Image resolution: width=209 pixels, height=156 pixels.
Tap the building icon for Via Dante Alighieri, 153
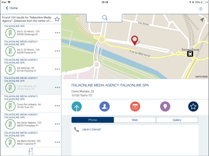click(x=10, y=124)
